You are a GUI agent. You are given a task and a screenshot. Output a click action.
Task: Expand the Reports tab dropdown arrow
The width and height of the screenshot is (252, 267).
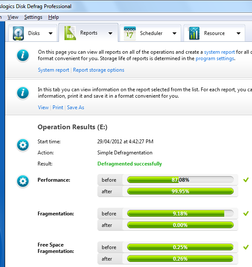pyautogui.click(x=111, y=33)
